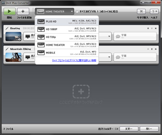The width and height of the screenshot is (162, 135).
Task: Expand Mountain Biking output settings dropdown arrow
Action: point(109,57)
